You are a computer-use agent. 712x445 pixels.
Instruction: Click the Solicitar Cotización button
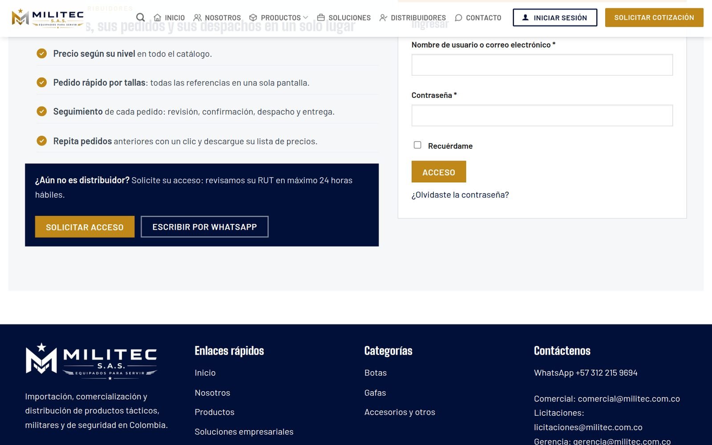click(654, 17)
